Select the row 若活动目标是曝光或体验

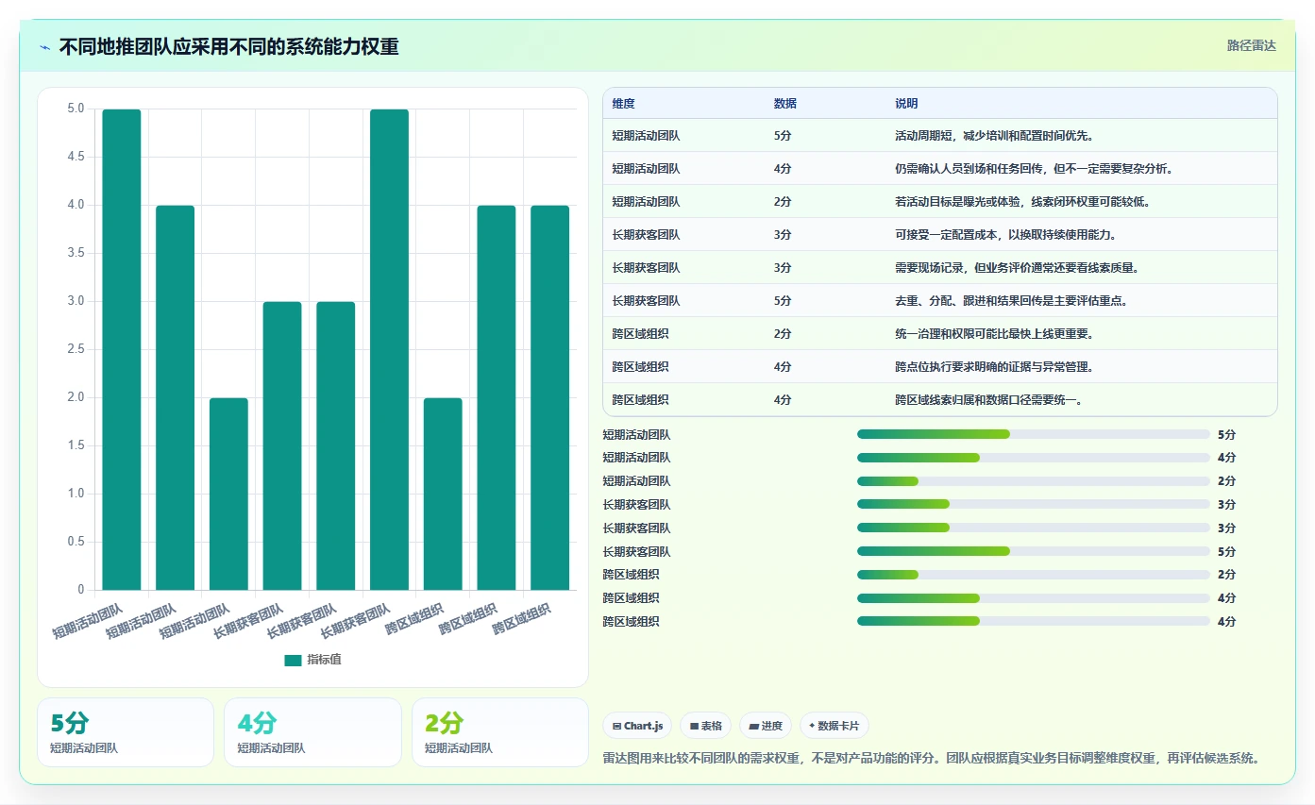(x=939, y=201)
